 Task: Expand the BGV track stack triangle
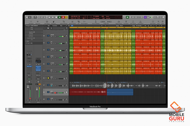click(46, 78)
